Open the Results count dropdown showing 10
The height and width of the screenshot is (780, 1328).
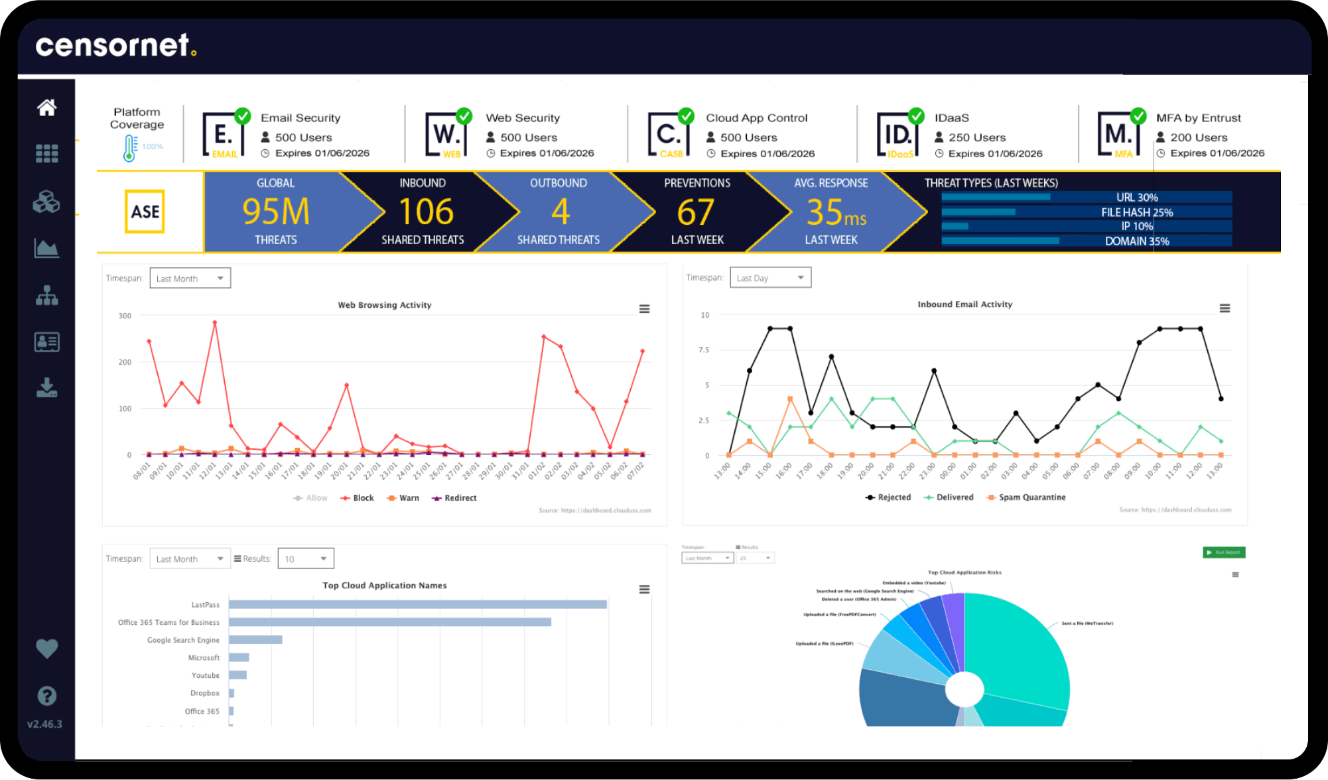[306, 559]
